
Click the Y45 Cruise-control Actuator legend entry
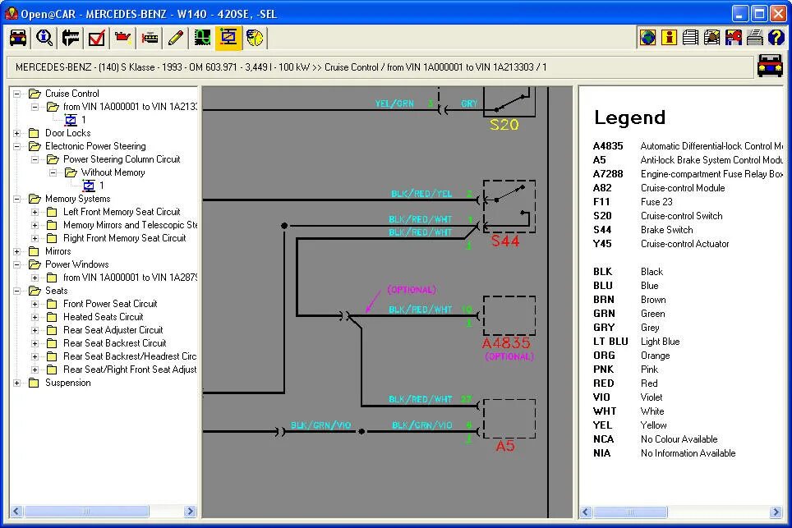(661, 244)
